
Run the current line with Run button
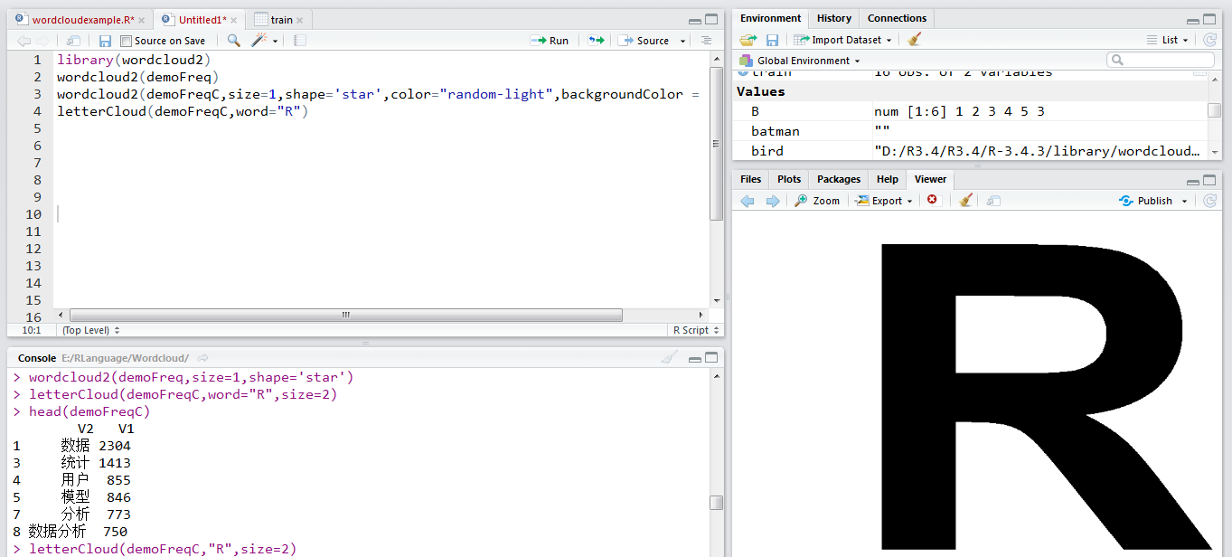point(550,41)
